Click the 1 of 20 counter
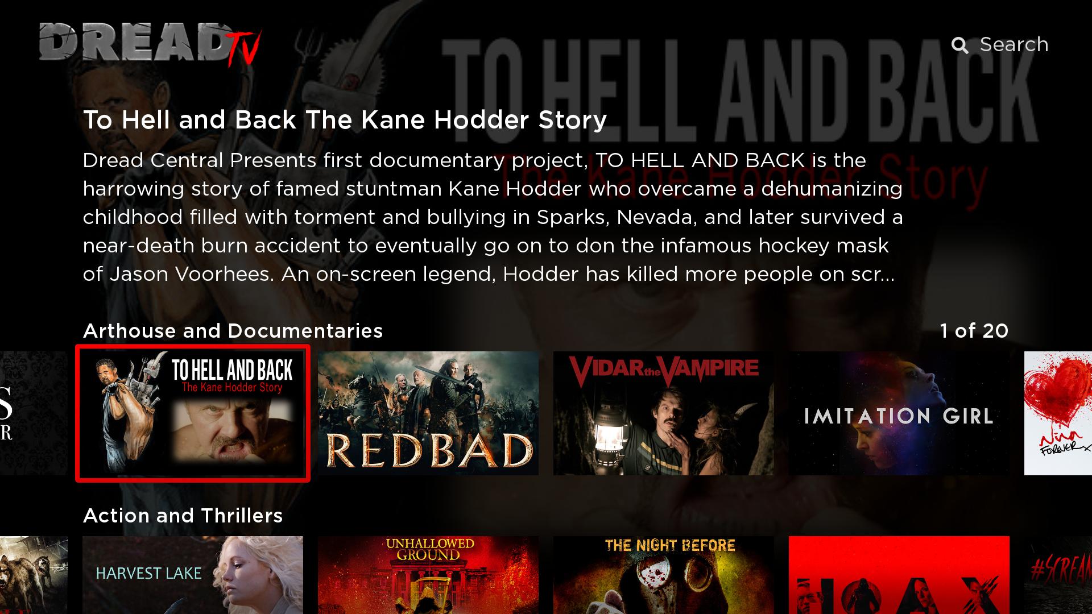Viewport: 1092px width, 614px height. pos(974,331)
